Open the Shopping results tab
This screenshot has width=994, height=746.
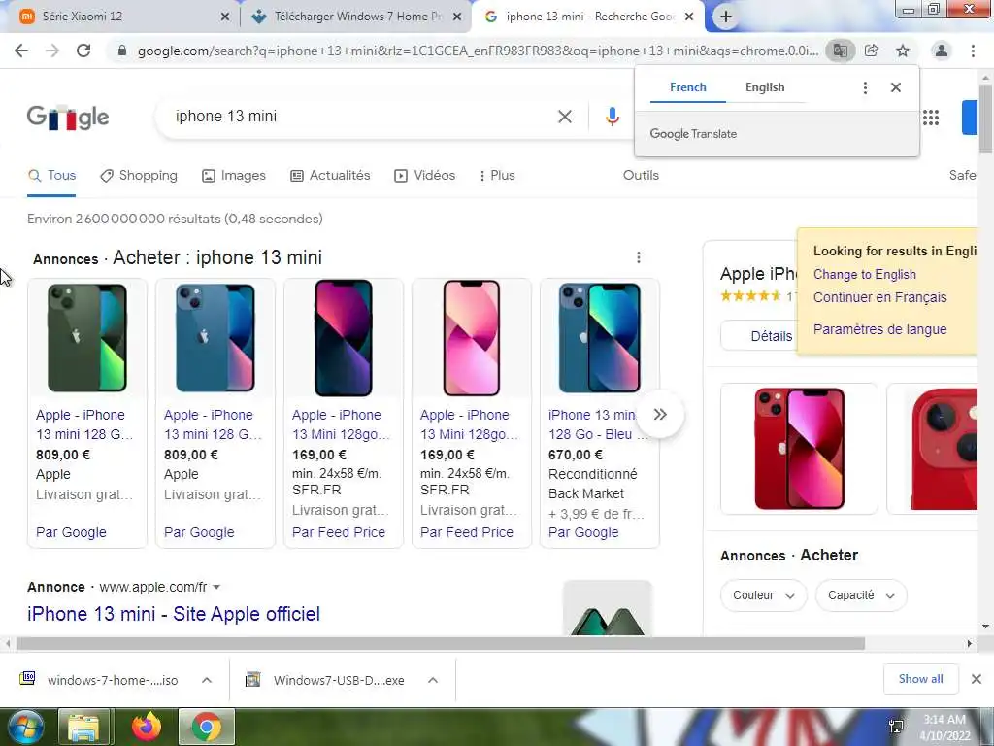pos(139,176)
